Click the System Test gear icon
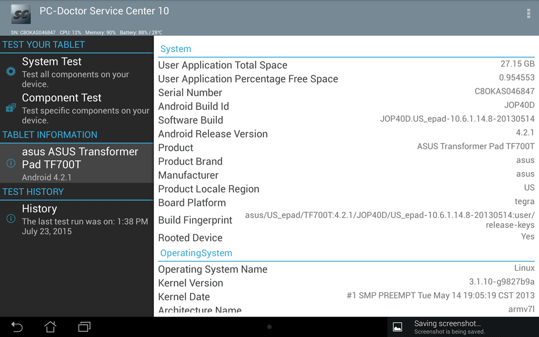This screenshot has width=539, height=337. tap(11, 71)
